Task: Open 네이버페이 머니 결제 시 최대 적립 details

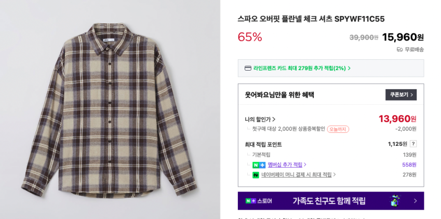Action: (x=296, y=175)
